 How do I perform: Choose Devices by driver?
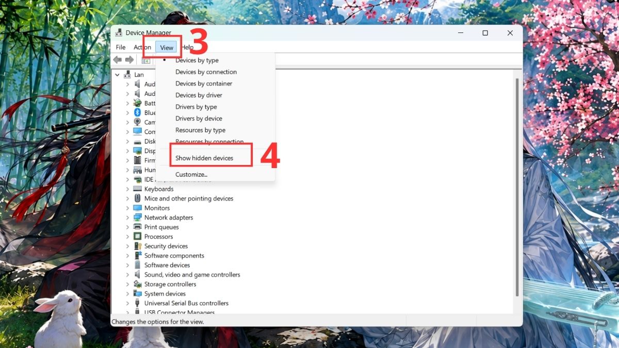(x=199, y=95)
